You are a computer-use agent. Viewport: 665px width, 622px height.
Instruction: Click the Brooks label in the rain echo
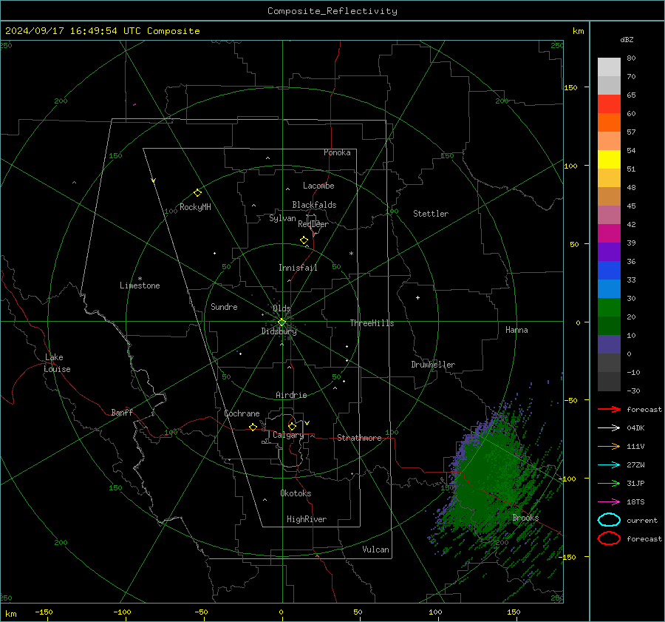click(525, 518)
